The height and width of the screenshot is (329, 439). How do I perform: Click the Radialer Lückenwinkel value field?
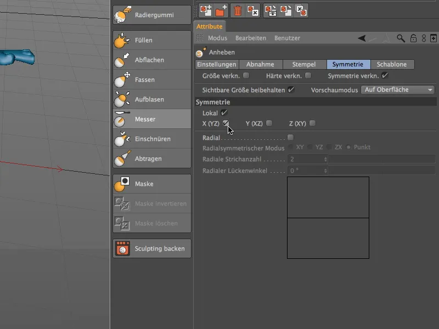point(305,171)
